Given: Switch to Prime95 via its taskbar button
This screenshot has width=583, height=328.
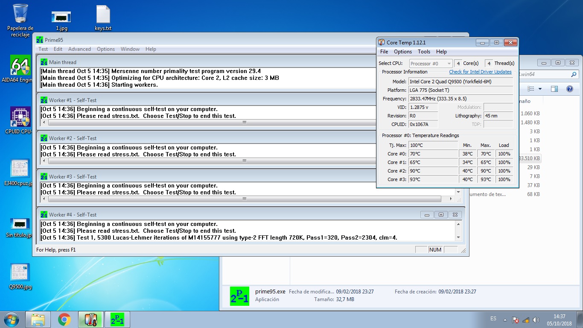Looking at the screenshot, I should [117, 319].
